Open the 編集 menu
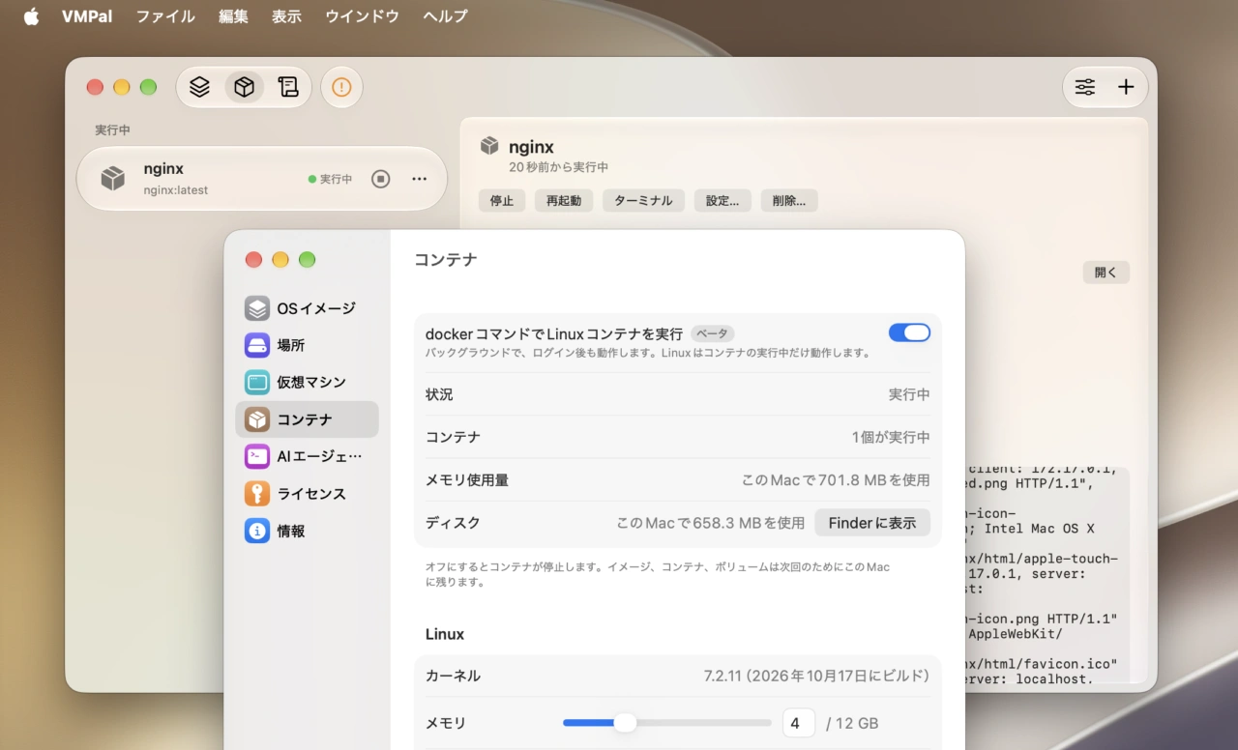The width and height of the screenshot is (1238, 750). click(233, 16)
